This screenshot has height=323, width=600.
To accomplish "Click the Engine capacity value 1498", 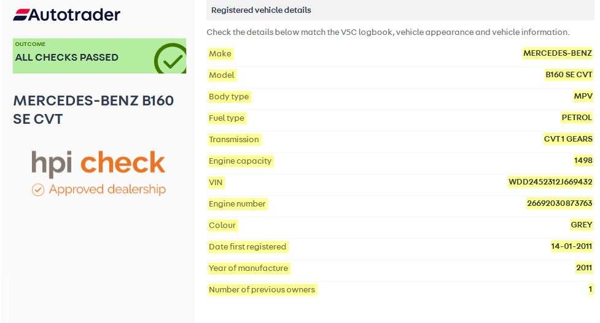I will click(x=583, y=161).
